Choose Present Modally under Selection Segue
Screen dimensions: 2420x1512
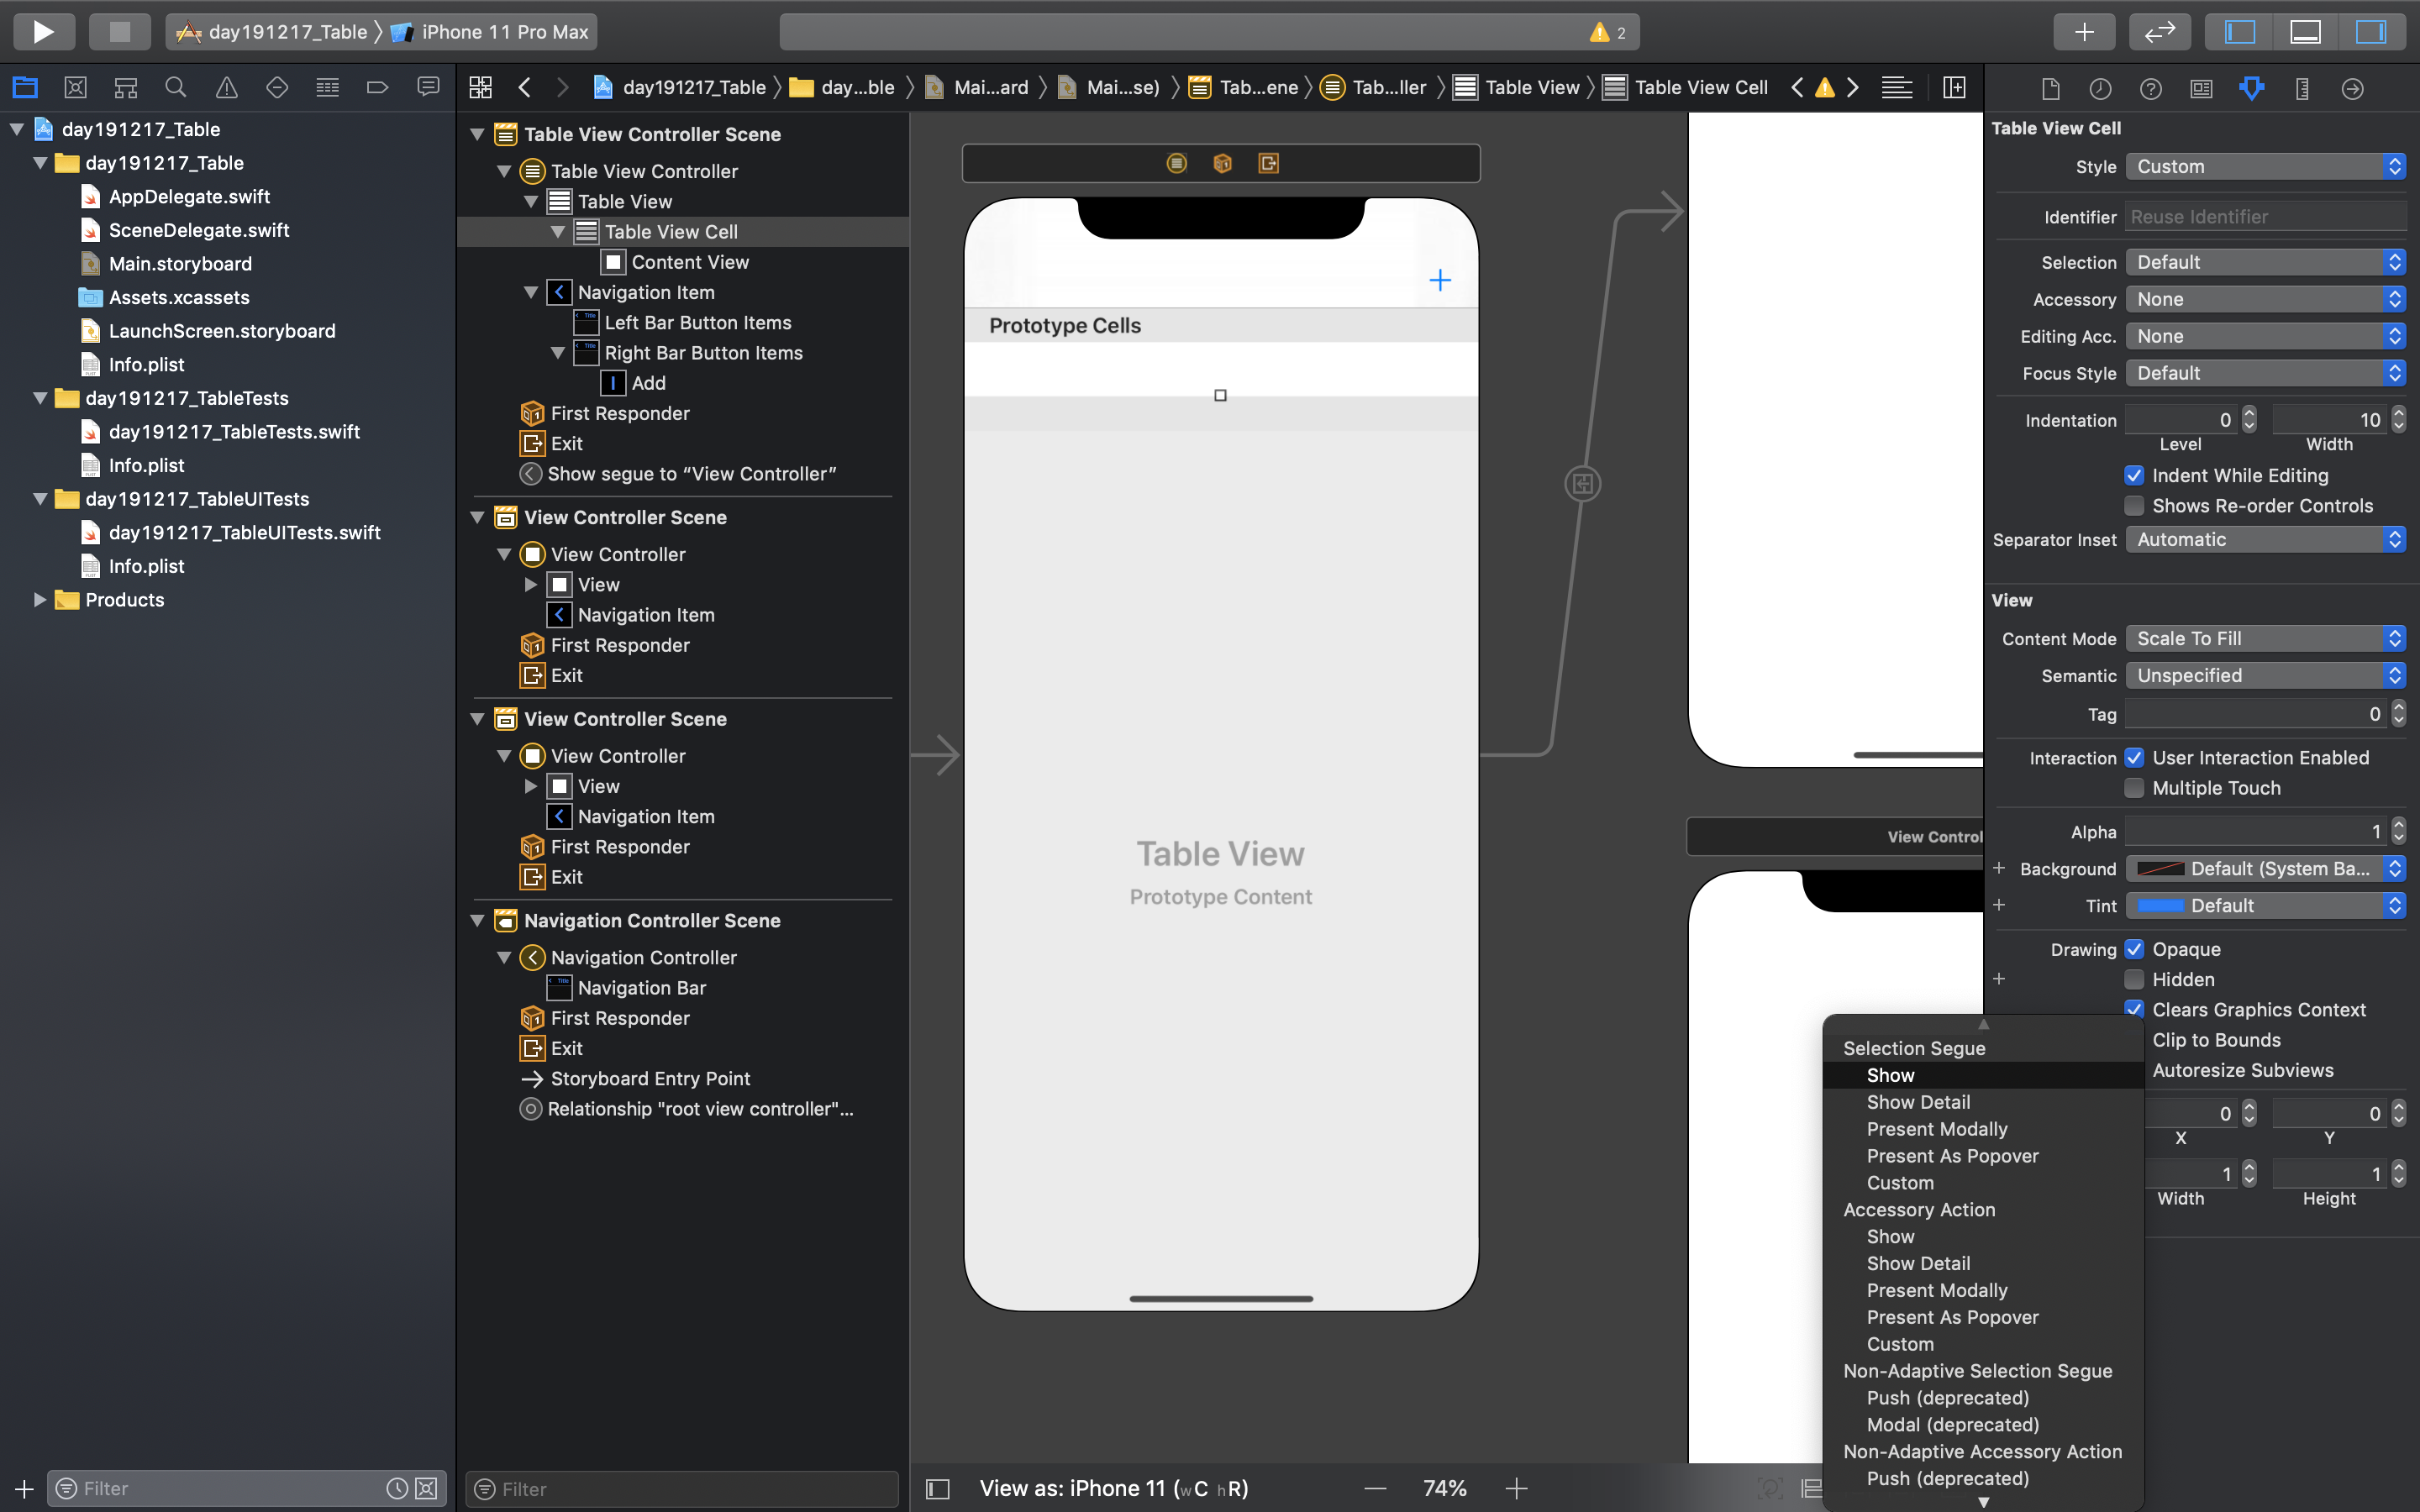[1936, 1129]
